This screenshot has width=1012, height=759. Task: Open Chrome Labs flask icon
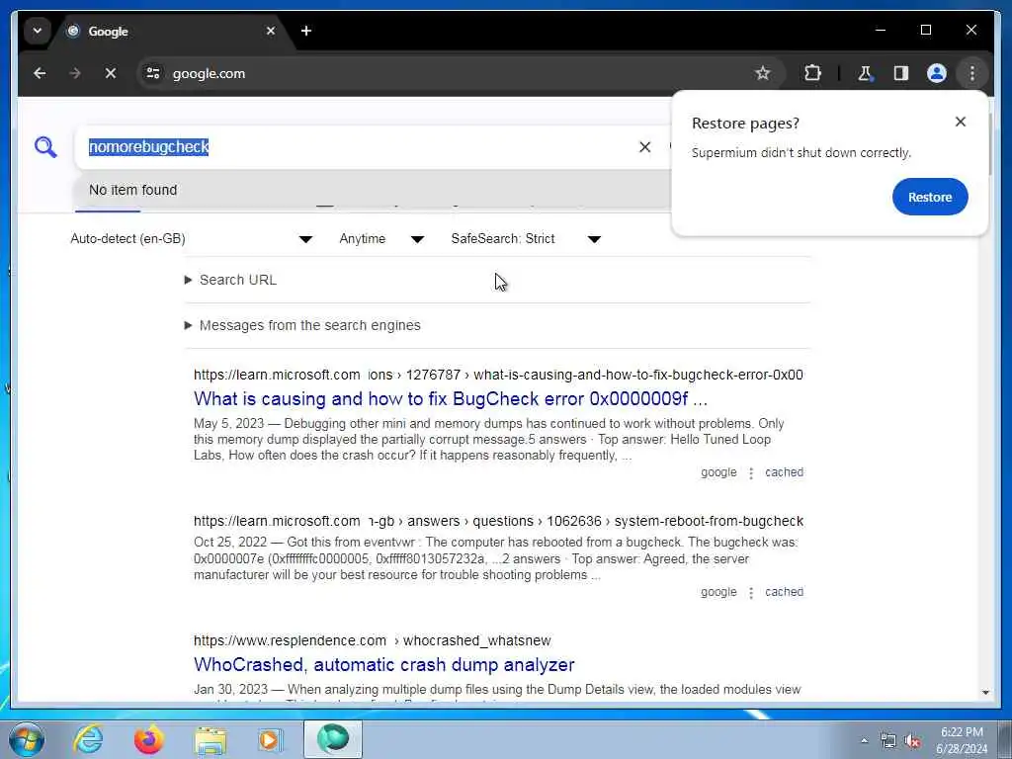pyautogui.click(x=865, y=73)
